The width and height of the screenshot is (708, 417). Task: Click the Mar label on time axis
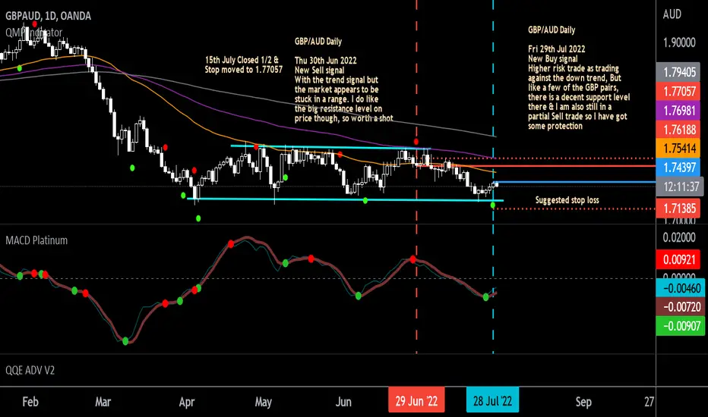click(103, 402)
